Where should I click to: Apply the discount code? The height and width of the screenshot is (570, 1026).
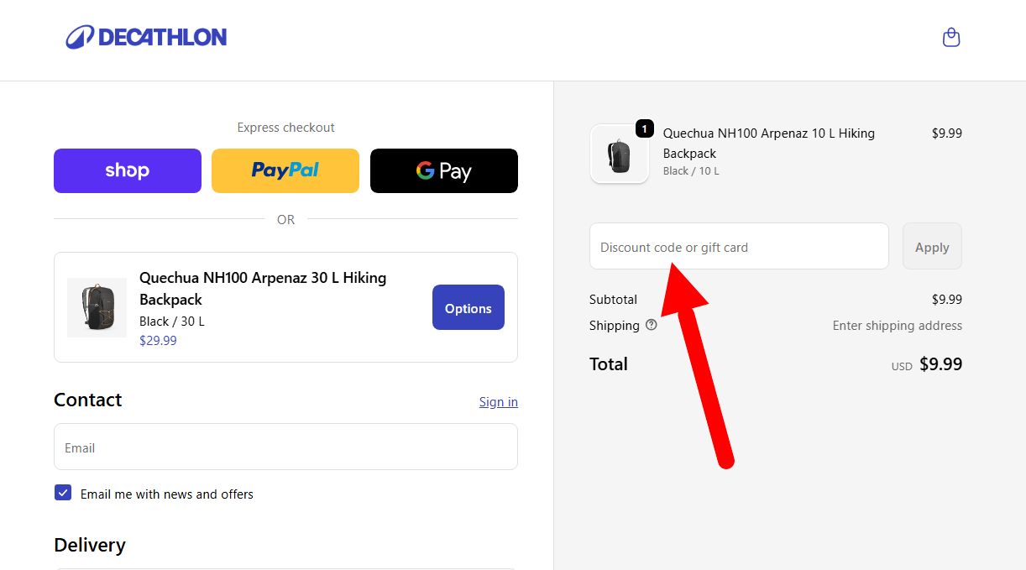point(932,247)
